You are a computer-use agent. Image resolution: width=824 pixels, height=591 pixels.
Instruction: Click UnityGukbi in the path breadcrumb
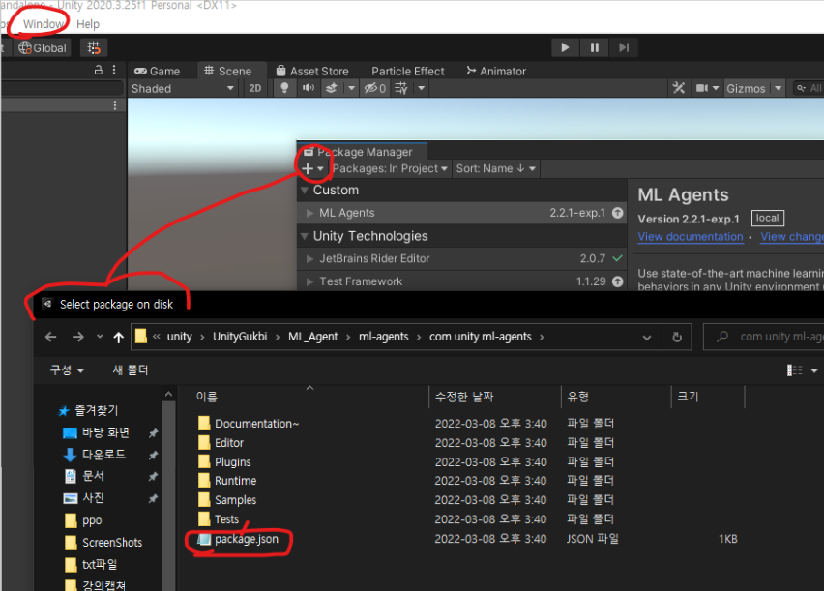[240, 337]
